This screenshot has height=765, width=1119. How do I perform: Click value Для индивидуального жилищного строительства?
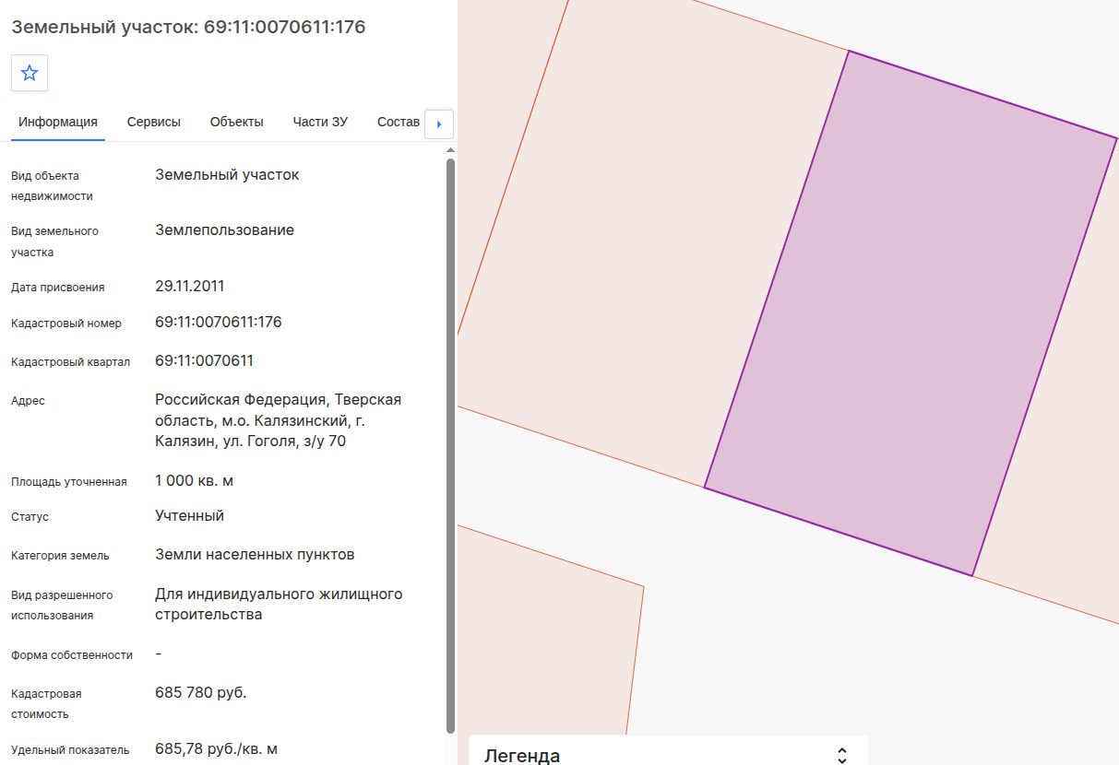(x=279, y=604)
